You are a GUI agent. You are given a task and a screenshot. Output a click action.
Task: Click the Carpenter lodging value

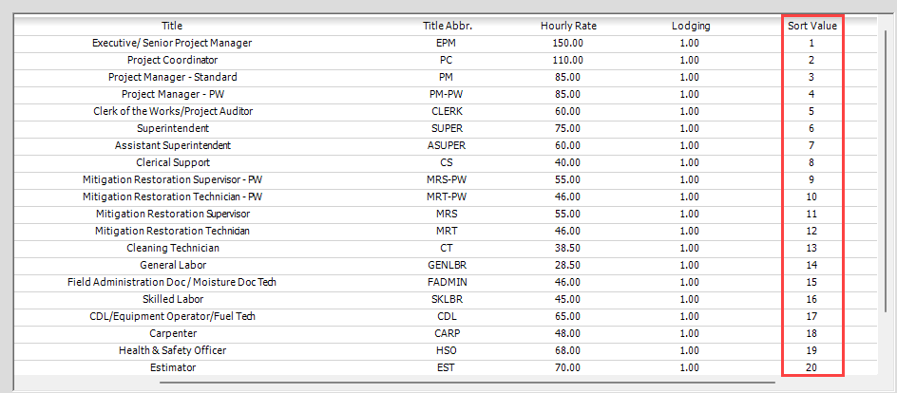coord(690,333)
